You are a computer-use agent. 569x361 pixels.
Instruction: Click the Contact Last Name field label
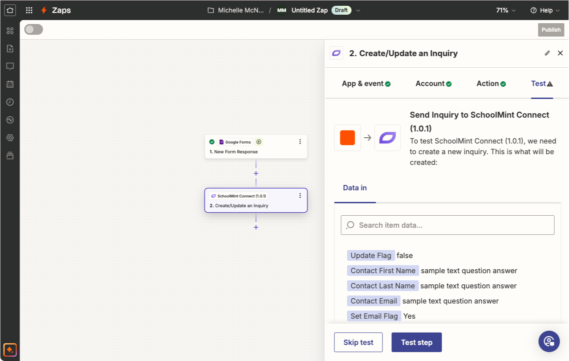383,286
